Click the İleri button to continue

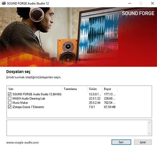click(x=121, y=142)
